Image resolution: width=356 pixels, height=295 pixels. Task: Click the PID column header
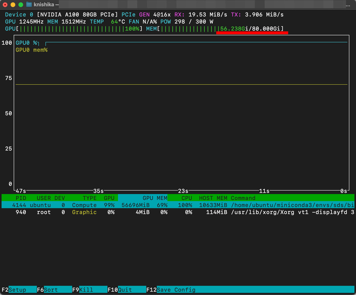point(21,198)
